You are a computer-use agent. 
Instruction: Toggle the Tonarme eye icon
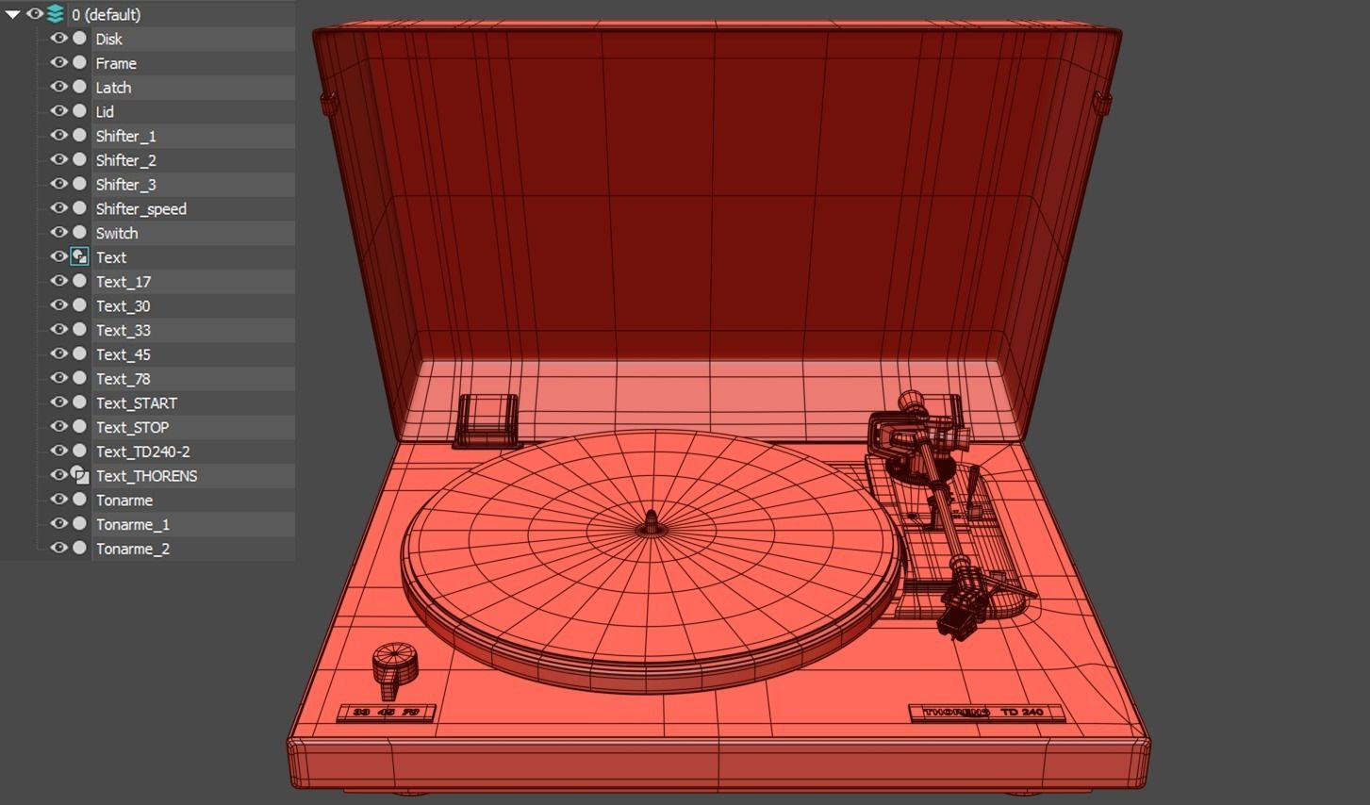point(58,500)
